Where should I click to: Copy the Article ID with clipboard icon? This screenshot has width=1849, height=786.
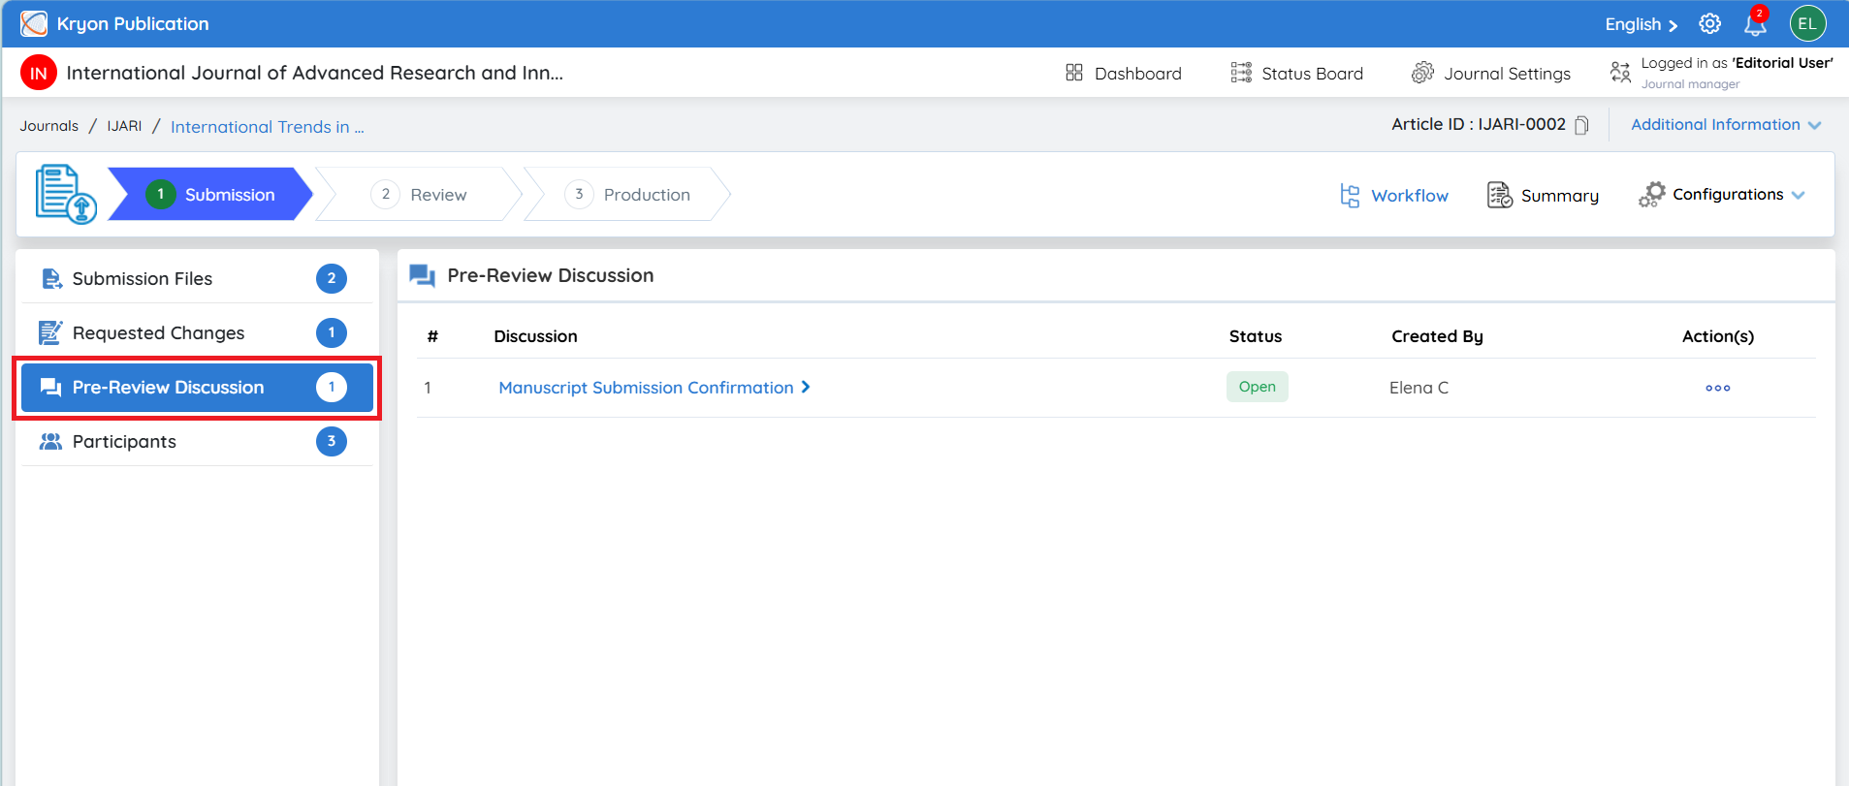click(x=1581, y=125)
